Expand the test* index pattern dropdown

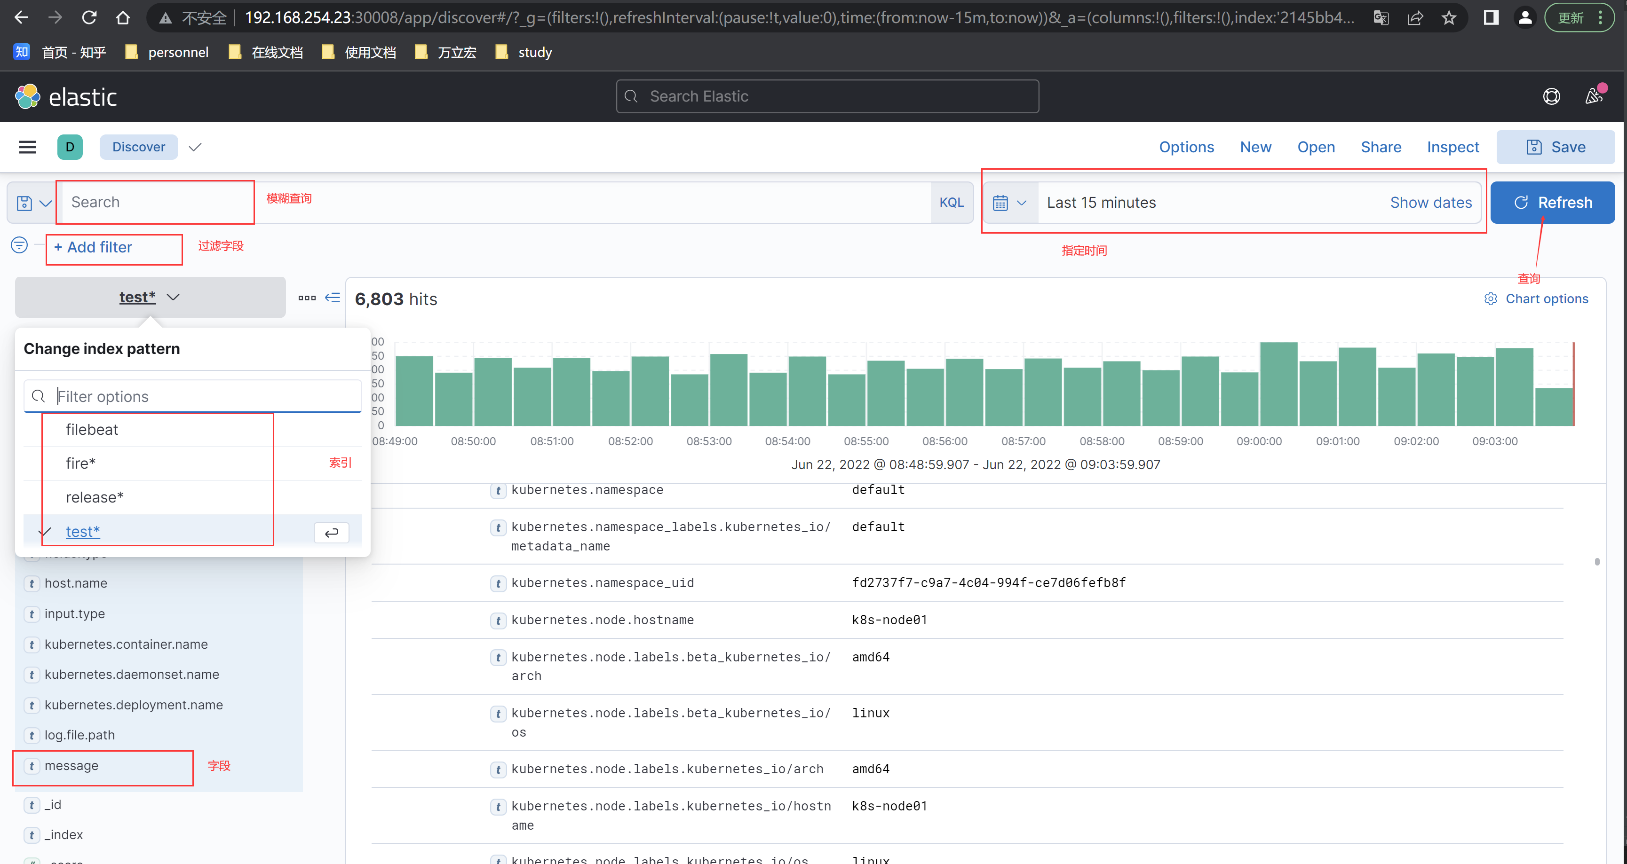(150, 297)
